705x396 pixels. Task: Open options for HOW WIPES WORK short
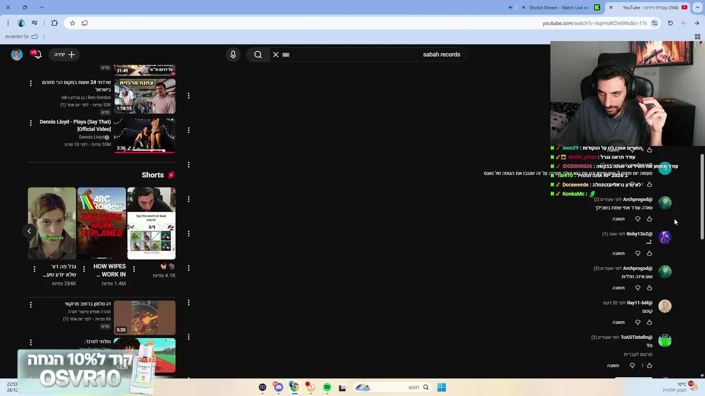pyautogui.click(x=84, y=269)
